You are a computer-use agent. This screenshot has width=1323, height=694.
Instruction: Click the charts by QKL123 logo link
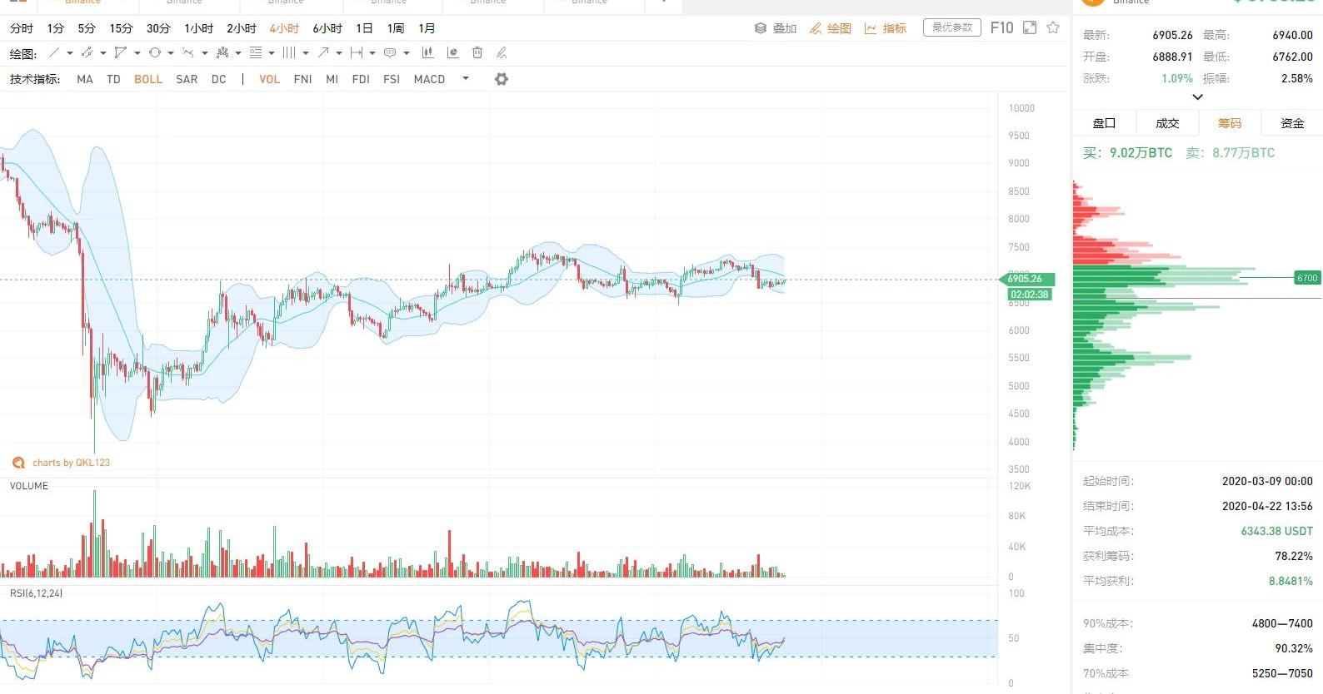tap(61, 463)
